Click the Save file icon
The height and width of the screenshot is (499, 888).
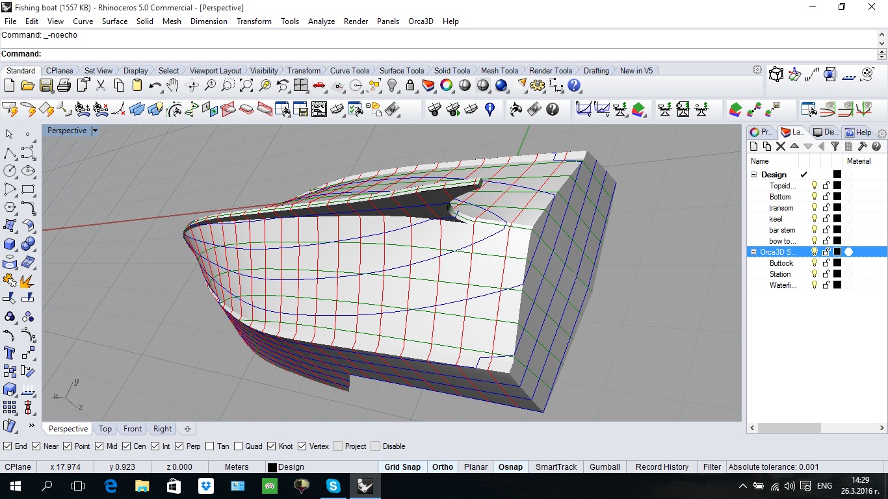tap(46, 85)
